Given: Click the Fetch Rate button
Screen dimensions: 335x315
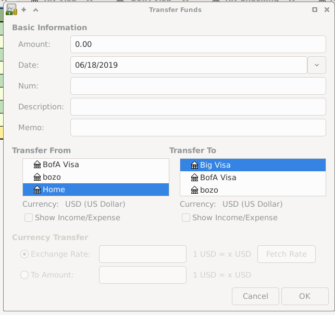Looking at the screenshot, I should click(287, 254).
